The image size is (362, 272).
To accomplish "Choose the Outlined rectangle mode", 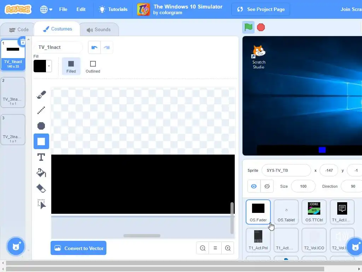I will tap(93, 66).
